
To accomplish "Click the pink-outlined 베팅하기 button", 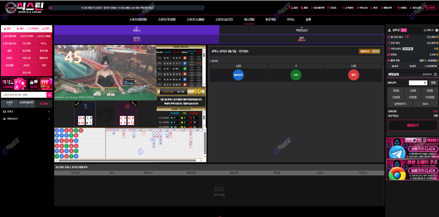I will (412, 126).
